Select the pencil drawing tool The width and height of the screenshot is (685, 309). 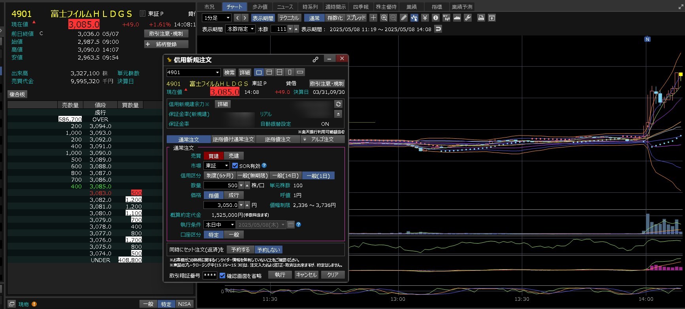point(404,18)
